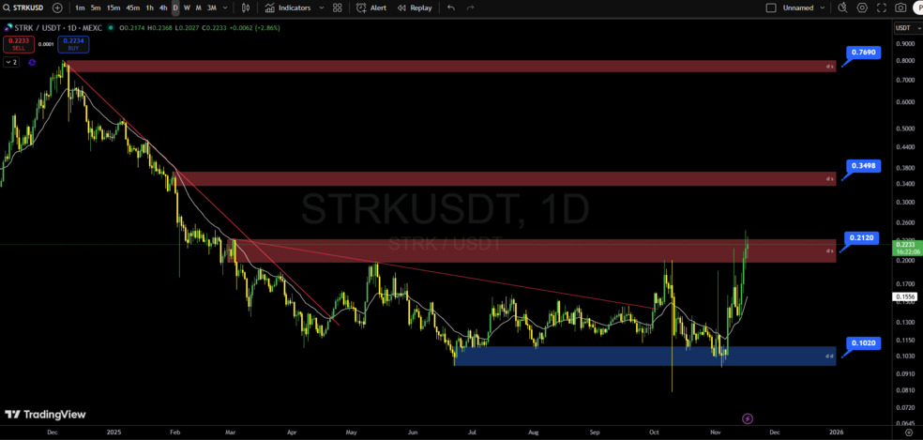923x440 pixels.
Task: Open chart settings hexagon icon
Action: (862, 8)
